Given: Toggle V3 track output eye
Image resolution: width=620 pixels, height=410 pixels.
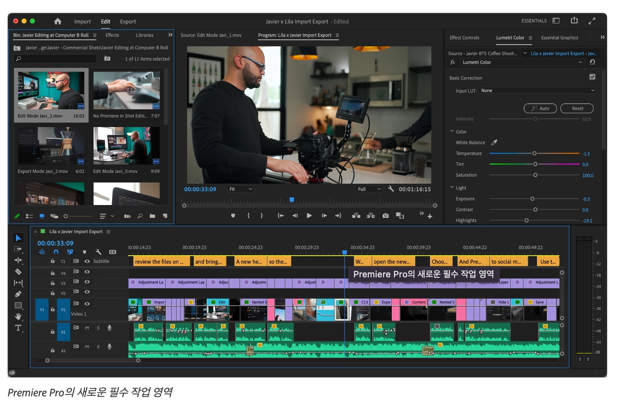Looking at the screenshot, I should coord(87,282).
